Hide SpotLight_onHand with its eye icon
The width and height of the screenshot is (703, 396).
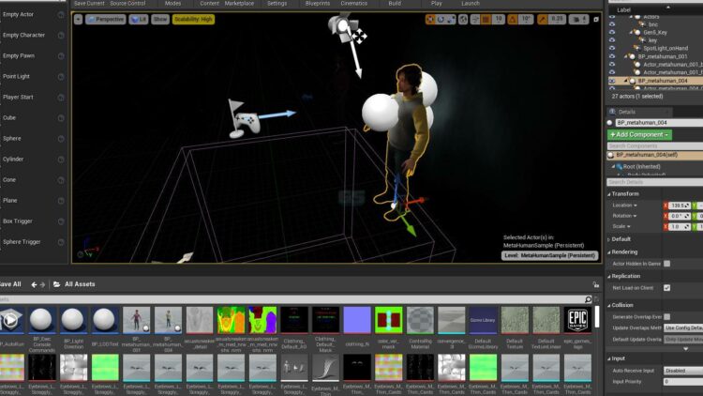click(612, 48)
